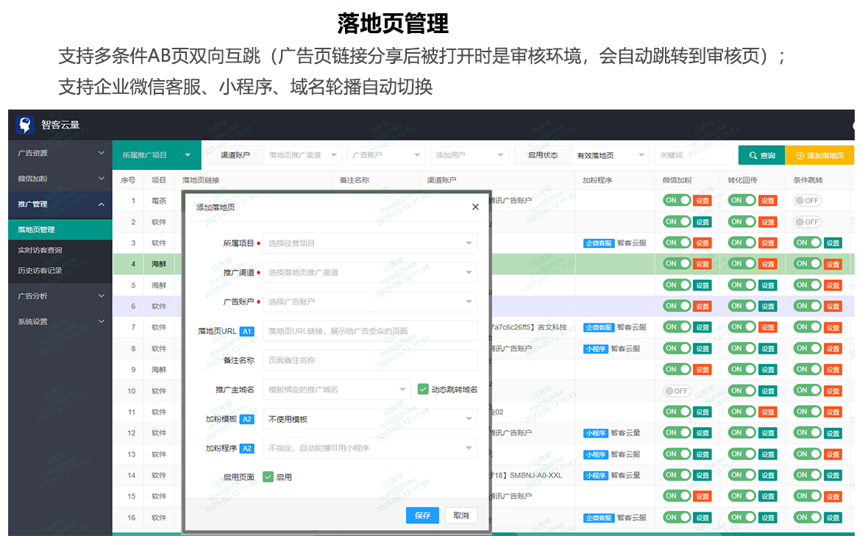Click the 落地页URL input field
Viewport: 868px width, 536px height.
tap(369, 332)
